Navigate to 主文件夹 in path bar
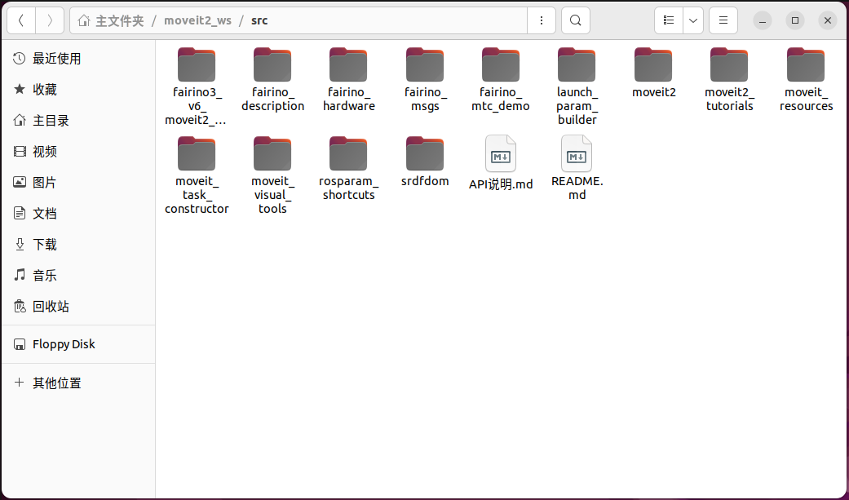The image size is (849, 500). pos(112,20)
